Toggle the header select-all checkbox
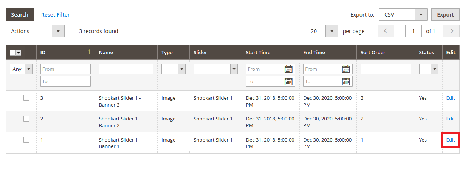 click(x=13, y=53)
